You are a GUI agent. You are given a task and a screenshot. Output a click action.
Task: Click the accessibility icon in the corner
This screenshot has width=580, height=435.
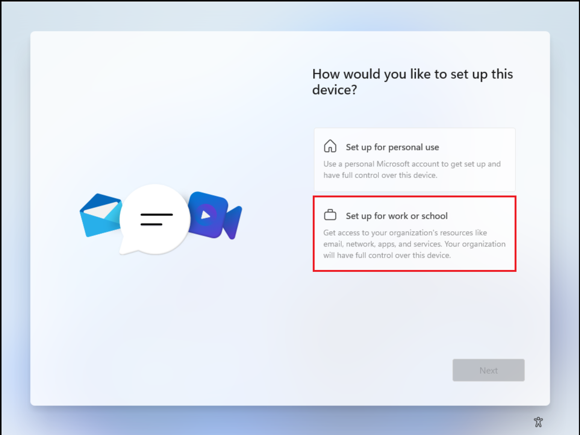(539, 422)
